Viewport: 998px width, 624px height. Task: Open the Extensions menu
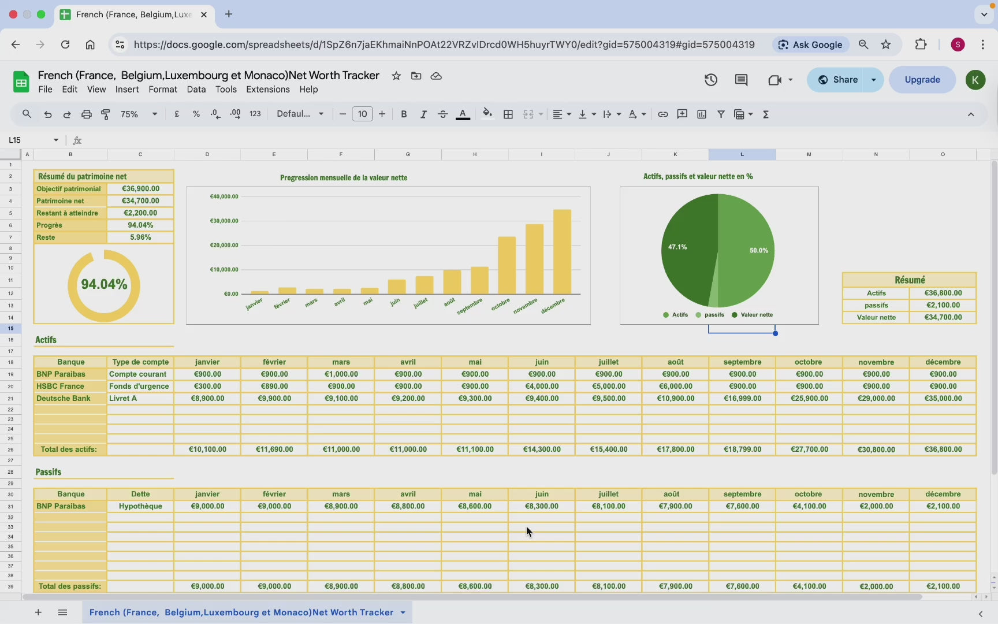pos(267,90)
